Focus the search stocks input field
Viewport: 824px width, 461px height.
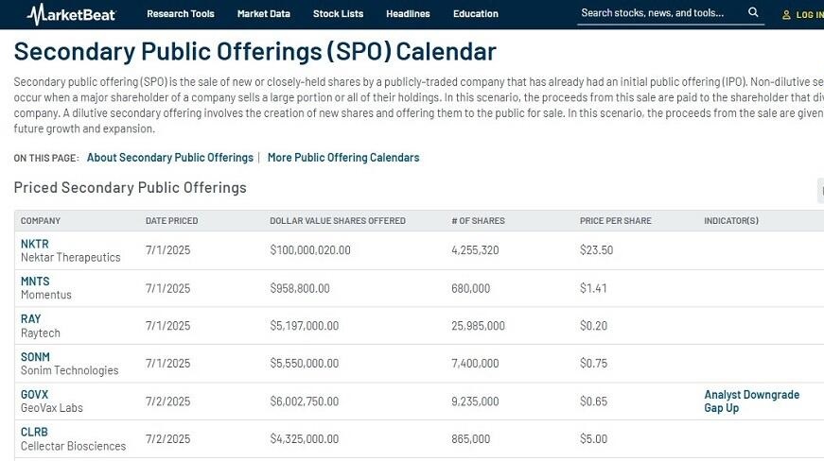(x=659, y=13)
